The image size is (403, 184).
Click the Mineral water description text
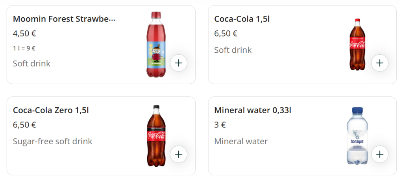tap(241, 141)
